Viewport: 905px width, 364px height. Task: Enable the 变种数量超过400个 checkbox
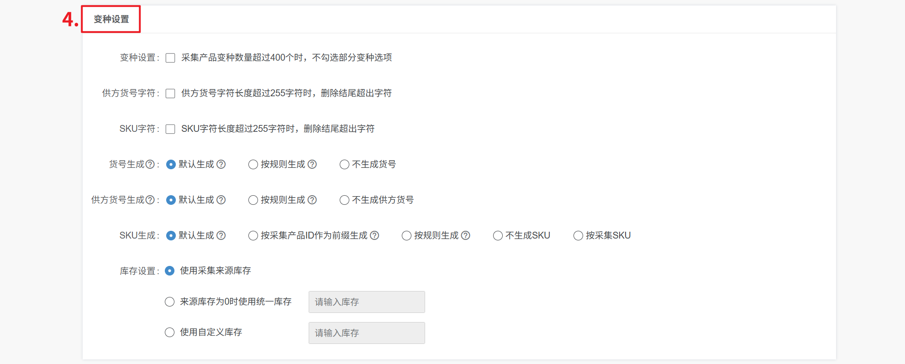pos(170,58)
